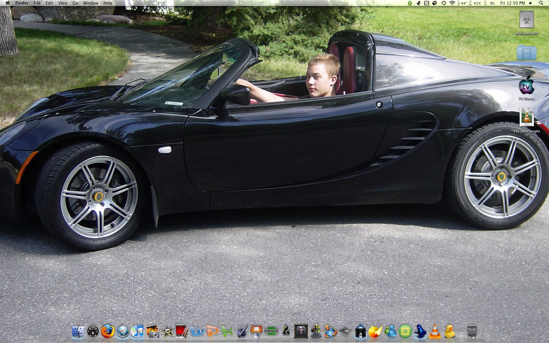Select The Dark Knight AVI file
The width and height of the screenshot is (549, 343).
[x=526, y=117]
